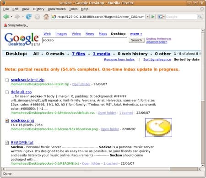Switch to the Images search link
Screen dimensions: 206x178
click(x=61, y=34)
